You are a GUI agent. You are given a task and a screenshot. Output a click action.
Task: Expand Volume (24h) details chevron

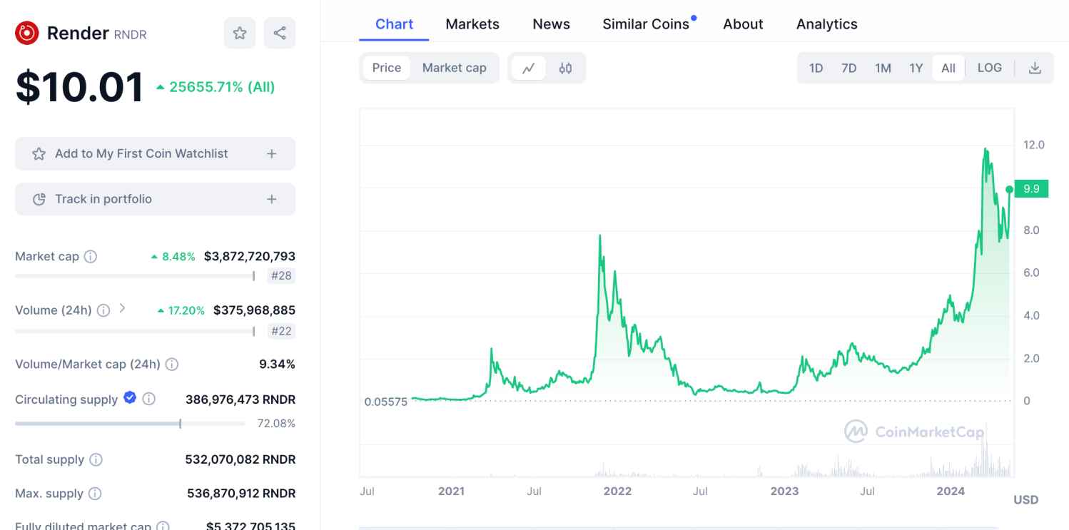(x=123, y=309)
